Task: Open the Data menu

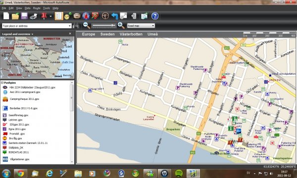Action: [x=27, y=8]
